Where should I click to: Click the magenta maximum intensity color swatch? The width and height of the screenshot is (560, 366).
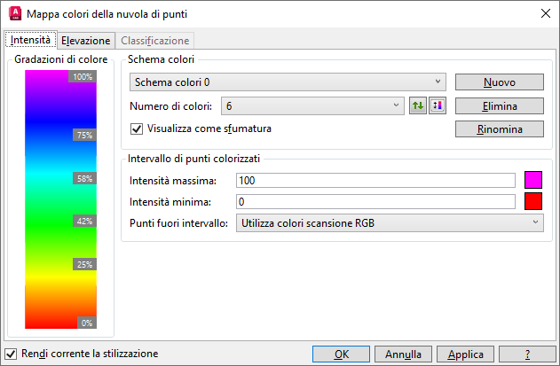pos(533,181)
